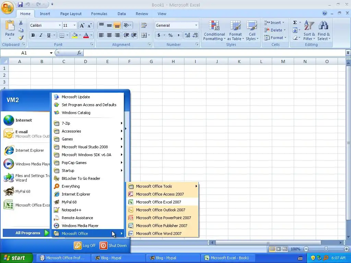Image resolution: width=351 pixels, height=263 pixels.
Task: Click Log Off in Start menu
Action: pos(85,246)
